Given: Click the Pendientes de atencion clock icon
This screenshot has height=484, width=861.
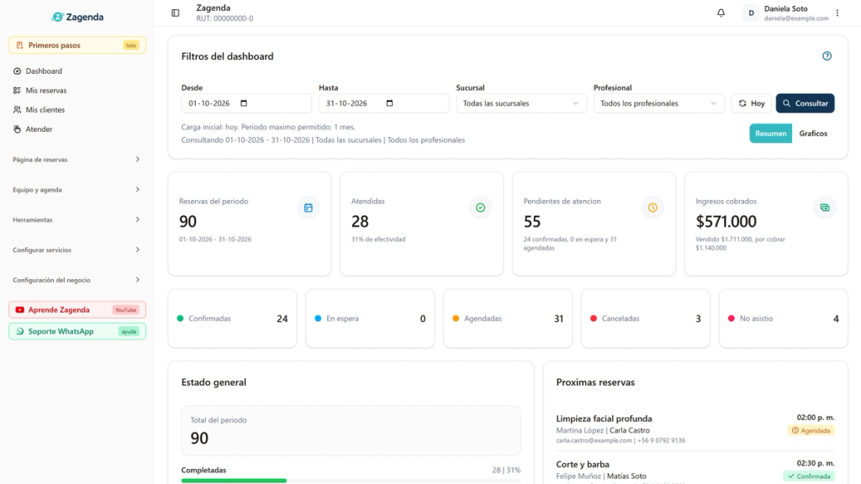Looking at the screenshot, I should click(x=652, y=208).
